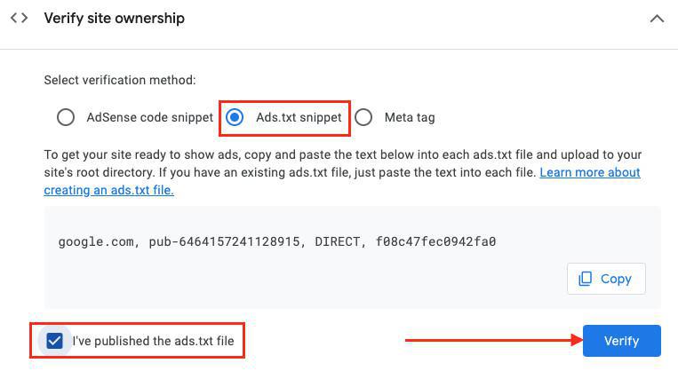The image size is (678, 371).
Task: Click the code brackets icon beside the heading
Action: (19, 18)
